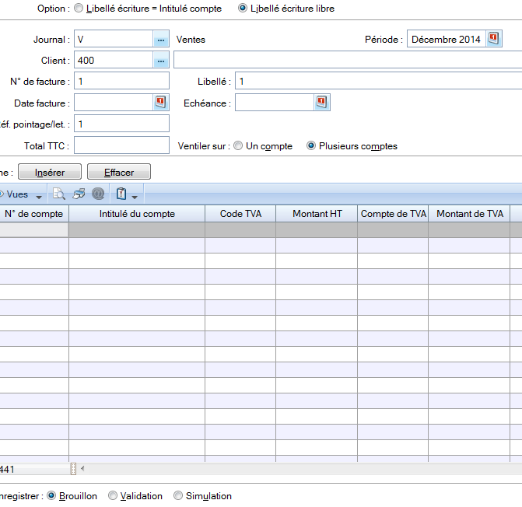Click the email @ icon in the toolbar
This screenshot has width=522, height=507.
point(98,194)
